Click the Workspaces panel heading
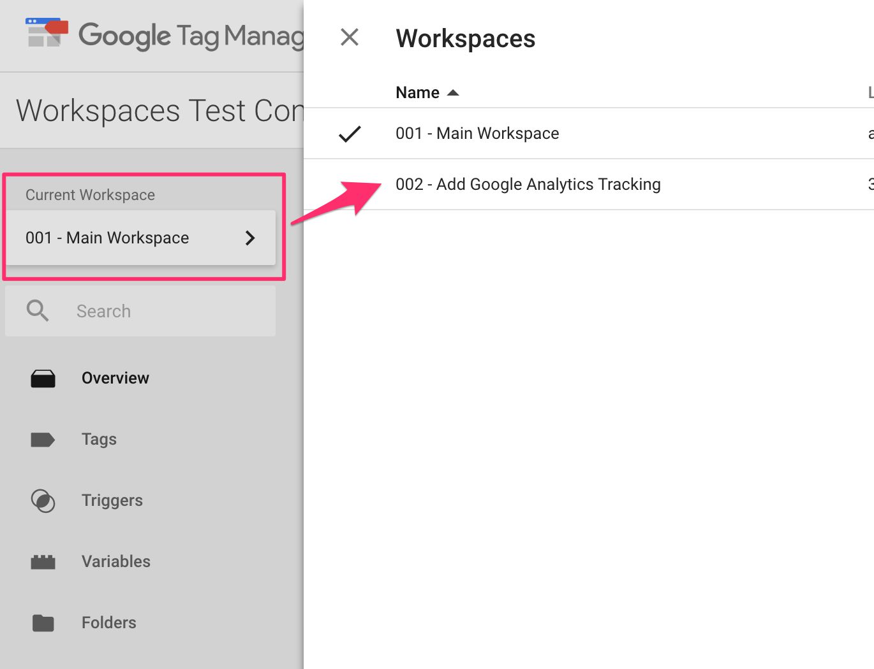Screen dimensions: 874x669 [x=466, y=39]
